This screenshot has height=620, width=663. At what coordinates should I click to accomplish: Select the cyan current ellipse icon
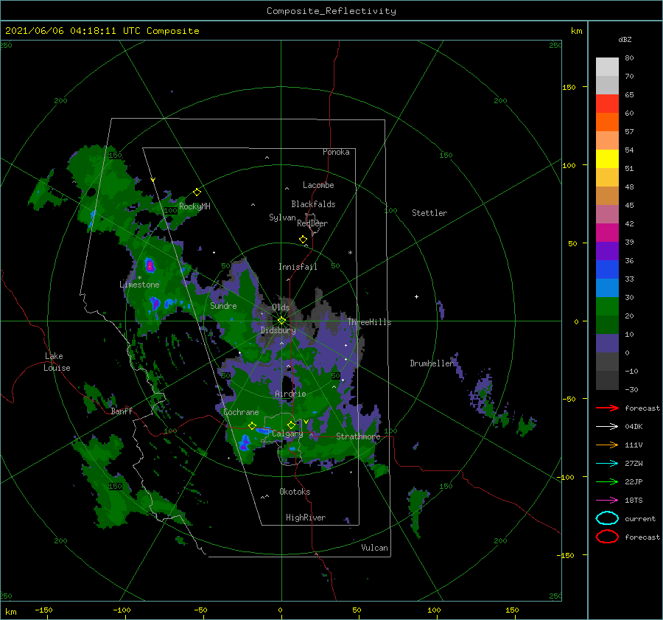click(607, 518)
